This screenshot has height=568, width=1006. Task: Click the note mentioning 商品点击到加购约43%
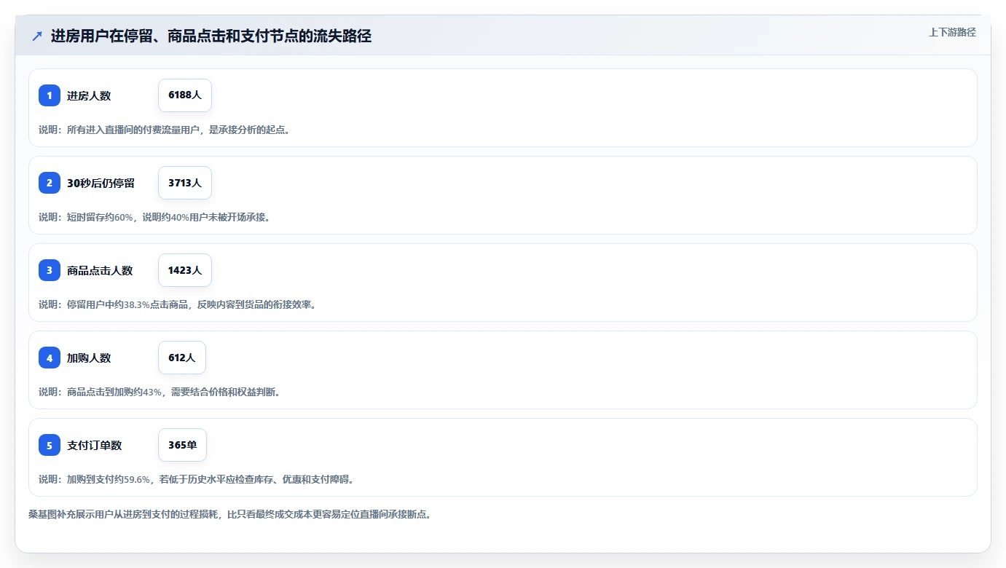tap(160, 392)
